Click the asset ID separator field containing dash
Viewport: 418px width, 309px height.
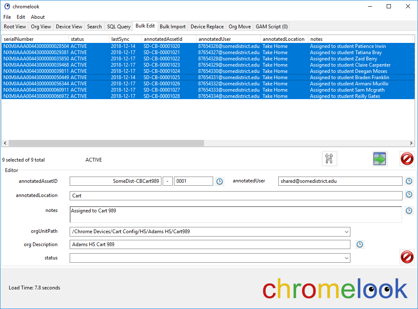167,181
